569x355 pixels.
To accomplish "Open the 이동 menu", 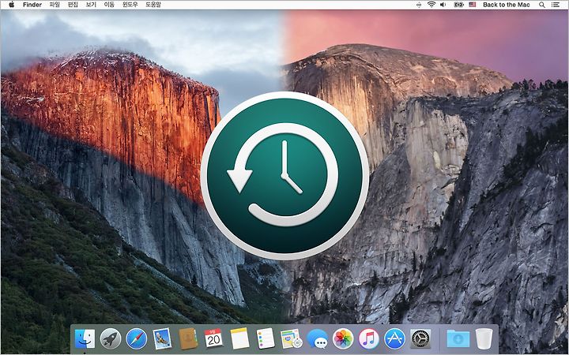I will pyautogui.click(x=109, y=5).
